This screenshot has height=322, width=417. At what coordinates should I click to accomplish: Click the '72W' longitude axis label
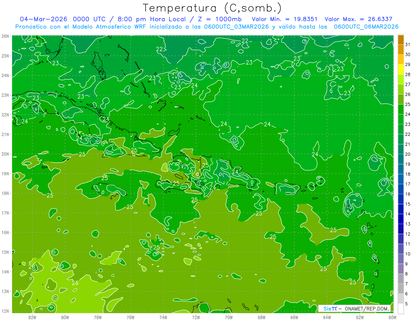pyautogui.click(x=196, y=317)
